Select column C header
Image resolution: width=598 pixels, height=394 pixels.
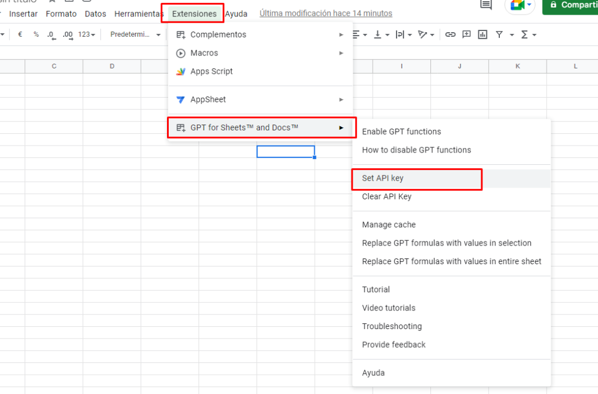tap(54, 66)
